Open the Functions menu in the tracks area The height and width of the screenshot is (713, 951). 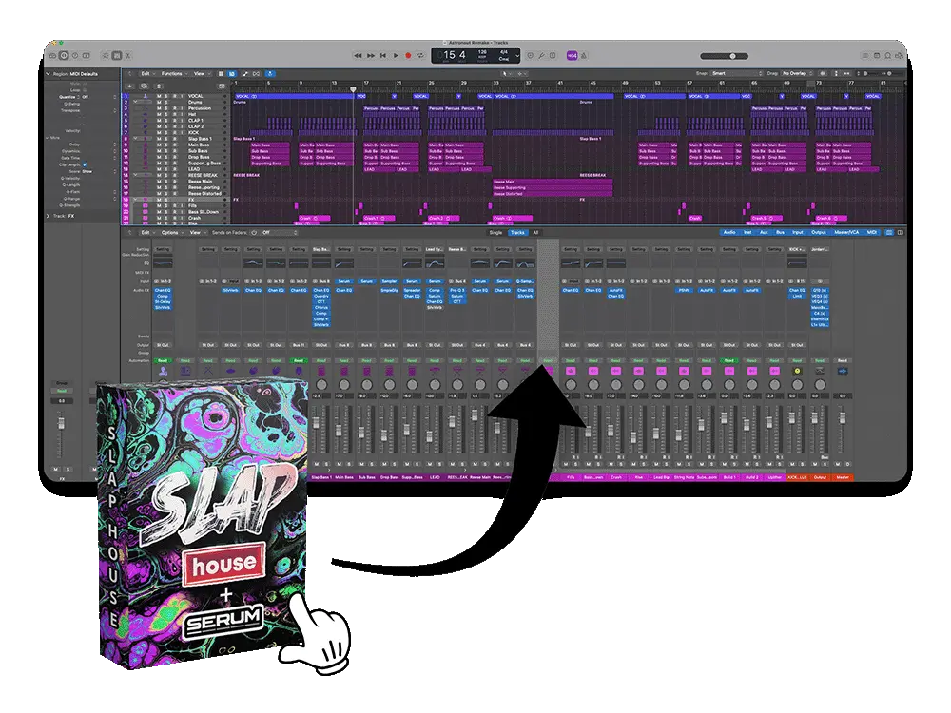pos(174,73)
